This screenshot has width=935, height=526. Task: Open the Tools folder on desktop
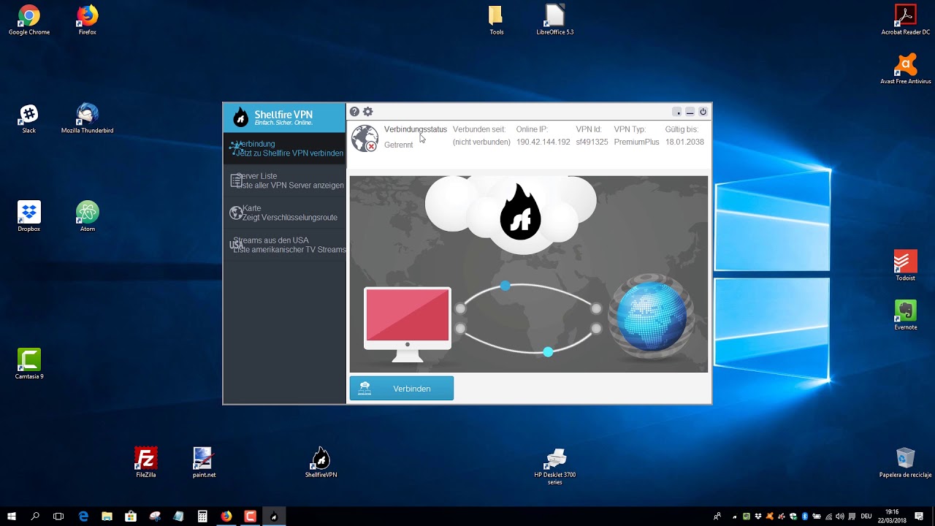pyautogui.click(x=497, y=20)
